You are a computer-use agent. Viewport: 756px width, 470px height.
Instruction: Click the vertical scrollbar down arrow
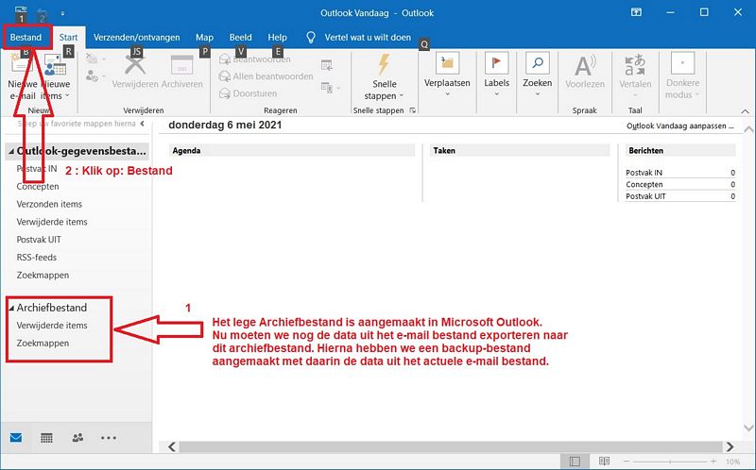(748, 428)
